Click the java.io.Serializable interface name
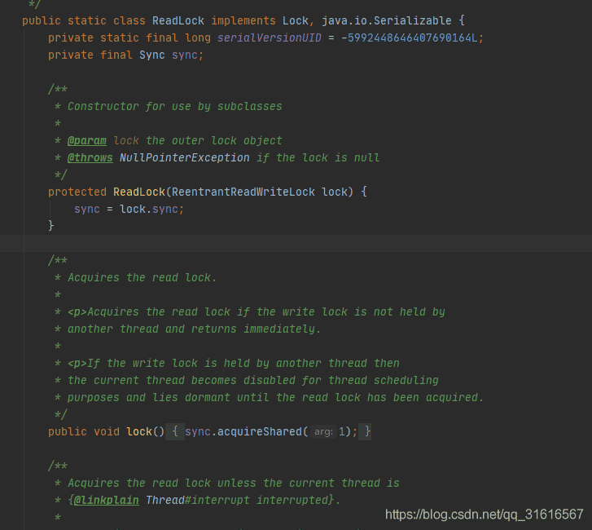Viewport: 592px width, 530px height. point(386,20)
